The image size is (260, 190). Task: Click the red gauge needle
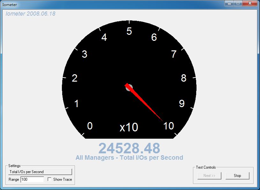[147, 105]
